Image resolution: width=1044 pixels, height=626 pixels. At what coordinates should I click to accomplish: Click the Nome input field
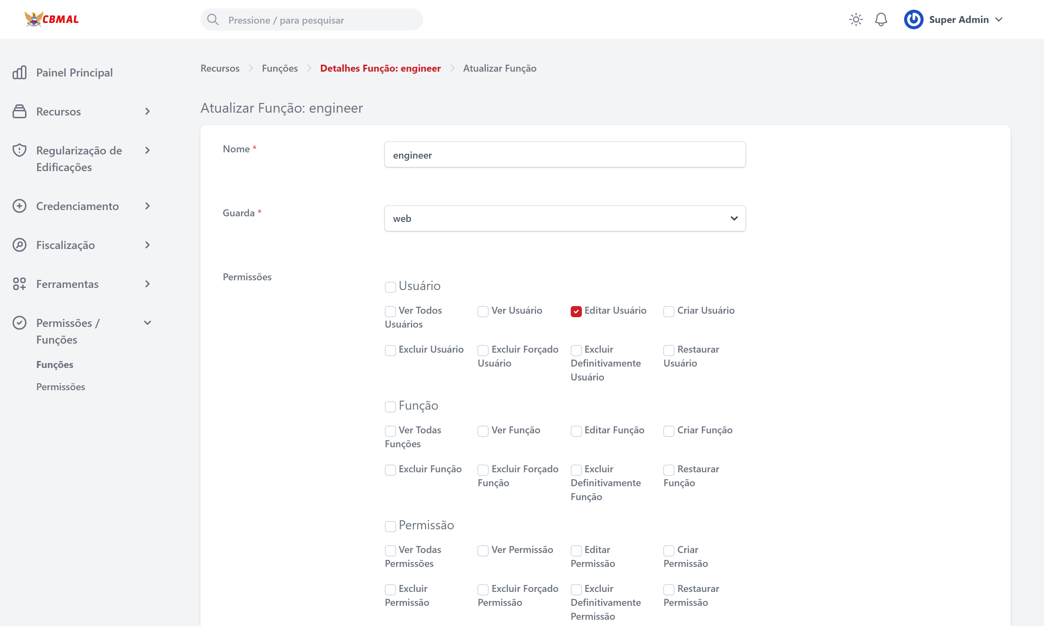coord(564,155)
